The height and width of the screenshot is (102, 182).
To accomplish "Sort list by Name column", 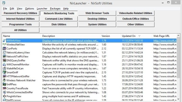I will pos(22,36).
